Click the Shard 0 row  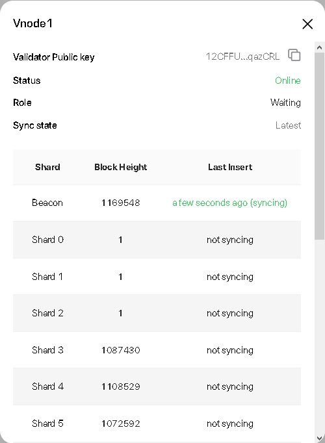(x=157, y=240)
